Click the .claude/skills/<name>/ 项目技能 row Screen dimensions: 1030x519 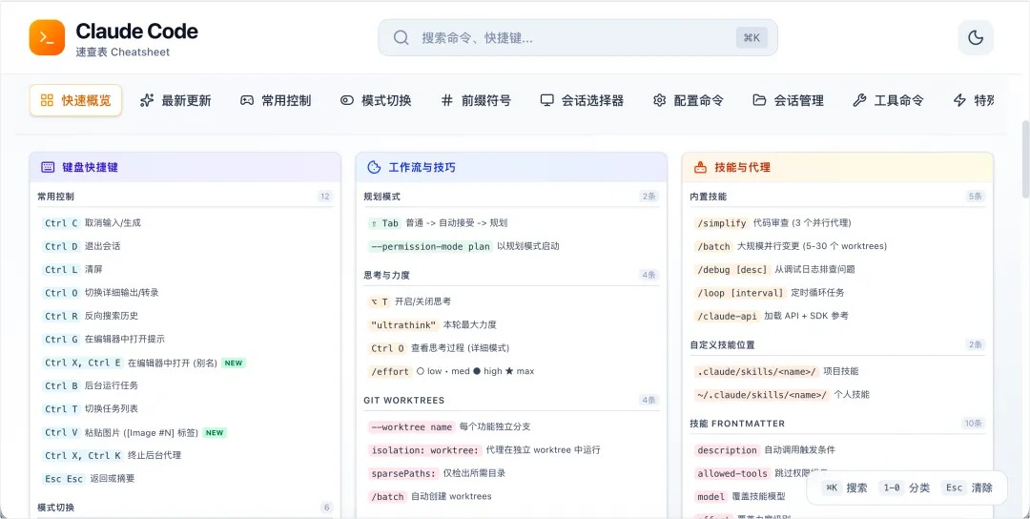[x=837, y=371]
